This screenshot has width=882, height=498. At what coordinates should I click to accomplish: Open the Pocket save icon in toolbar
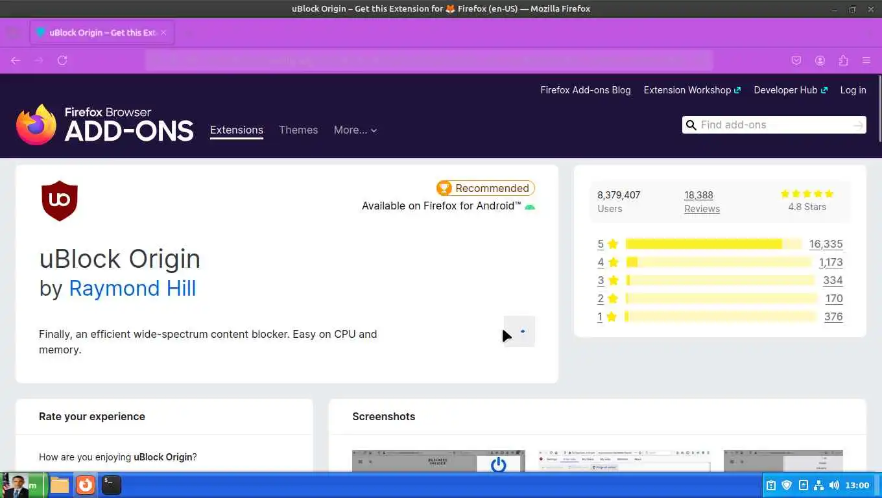[x=796, y=60]
